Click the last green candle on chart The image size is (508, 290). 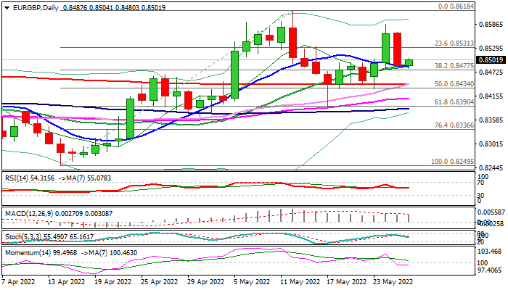(409, 62)
